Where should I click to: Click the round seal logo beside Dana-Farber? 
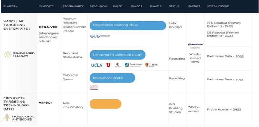pyautogui.click(x=118, y=65)
